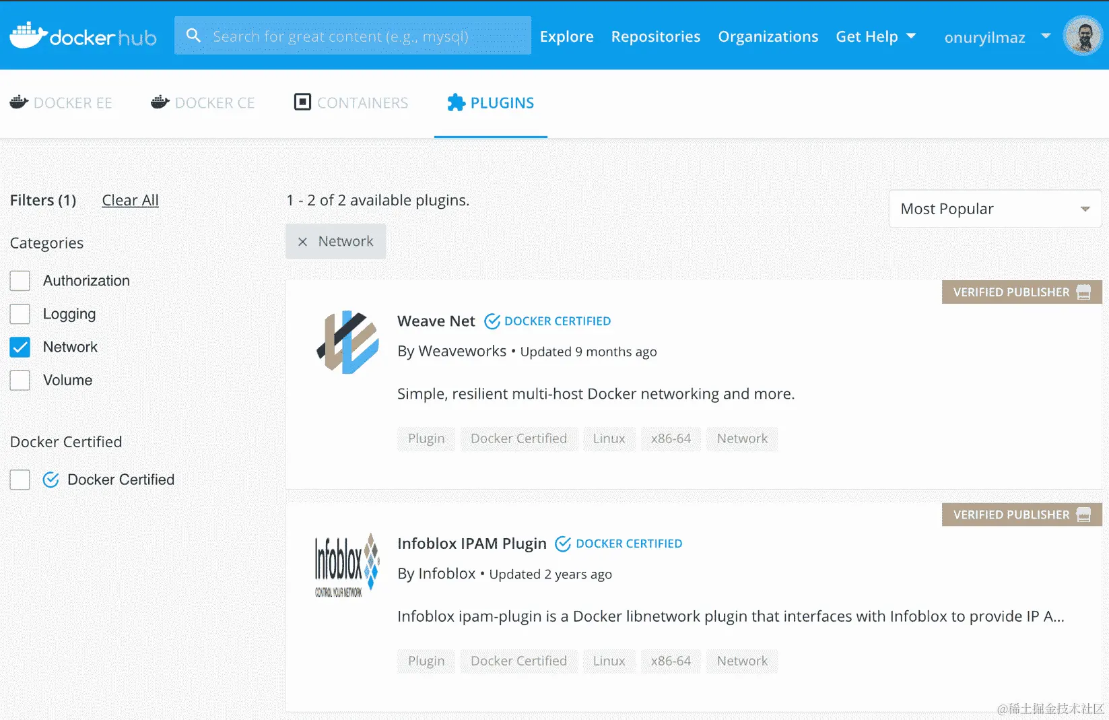Select the PLUGINS tab label
Viewport: 1109px width, 720px height.
(x=502, y=103)
